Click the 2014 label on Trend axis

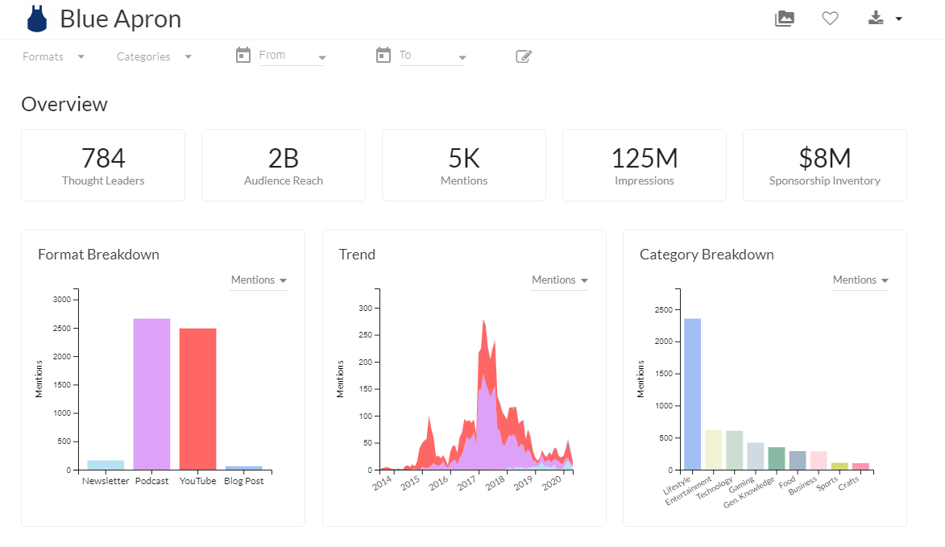click(382, 483)
